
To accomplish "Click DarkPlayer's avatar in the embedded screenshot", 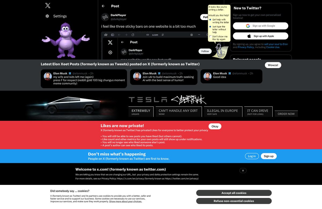I will (x=124, y=52).
